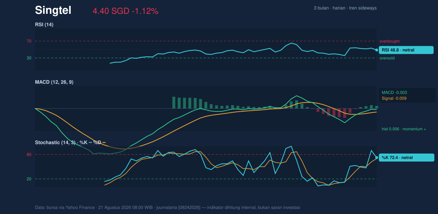Image resolution: width=438 pixels, height=214 pixels.
Task: Click the '3 bulan · harian · tren sideways' caption
Action: (x=345, y=8)
